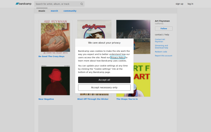This screenshot has height=132, width=211.
Task: Open Streaming and Download help link
Action: [x=161, y=46]
